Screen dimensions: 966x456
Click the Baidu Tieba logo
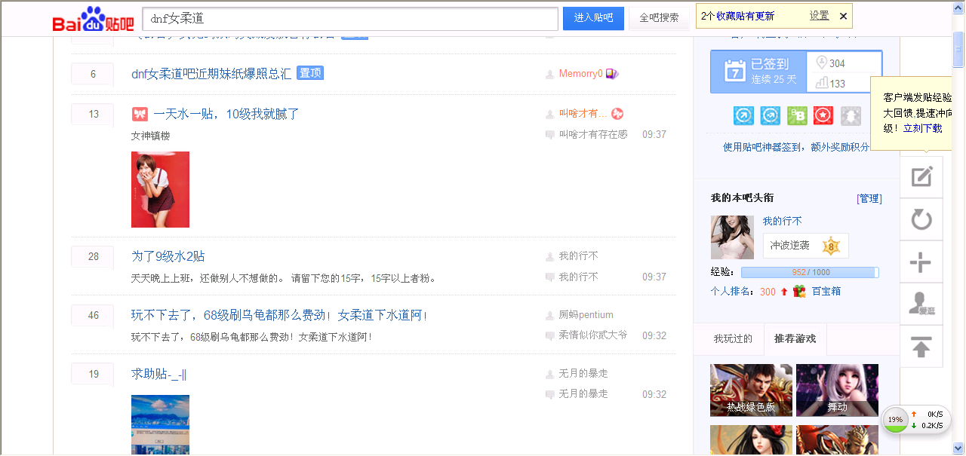94,20
